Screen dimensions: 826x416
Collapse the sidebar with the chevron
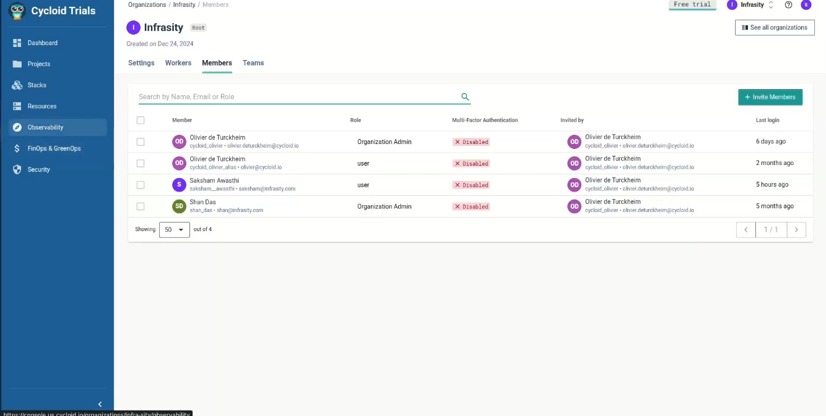coord(100,404)
